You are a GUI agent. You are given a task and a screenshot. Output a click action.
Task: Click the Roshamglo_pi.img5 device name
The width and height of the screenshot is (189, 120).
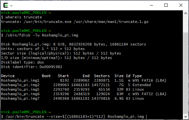coord(20,89)
